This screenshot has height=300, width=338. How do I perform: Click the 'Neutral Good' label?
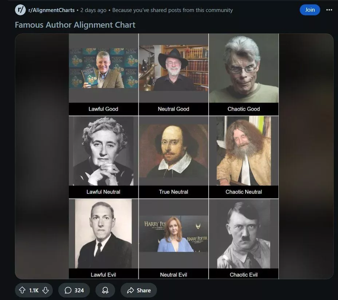point(173,109)
